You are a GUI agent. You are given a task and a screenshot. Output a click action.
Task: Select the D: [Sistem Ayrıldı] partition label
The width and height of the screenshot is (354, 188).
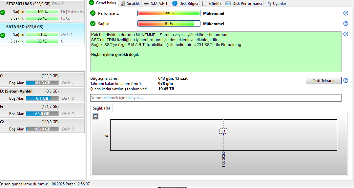point(16,91)
